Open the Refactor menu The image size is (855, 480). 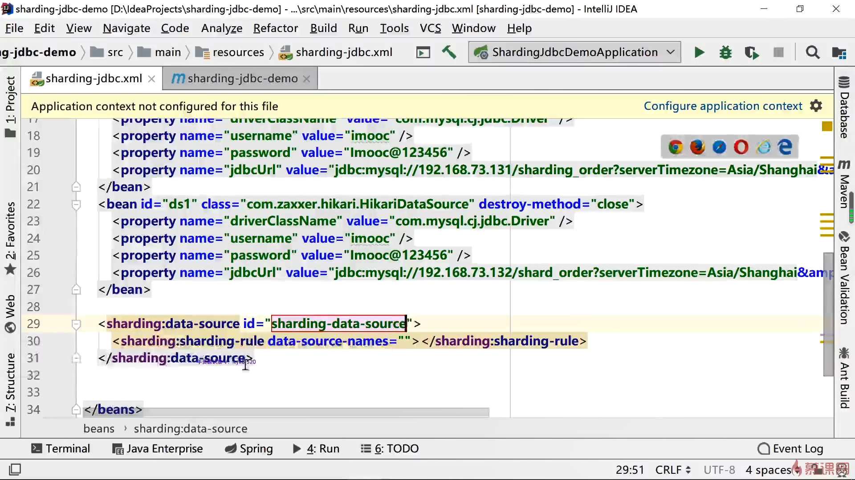coord(275,28)
